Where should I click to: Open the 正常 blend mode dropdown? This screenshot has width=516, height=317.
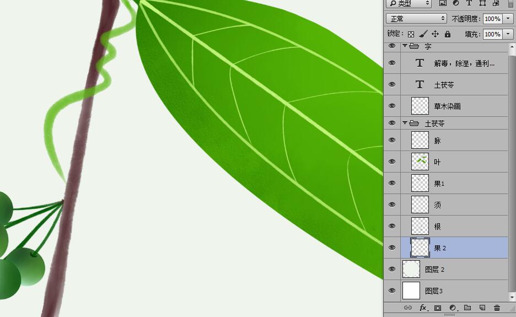(x=416, y=19)
